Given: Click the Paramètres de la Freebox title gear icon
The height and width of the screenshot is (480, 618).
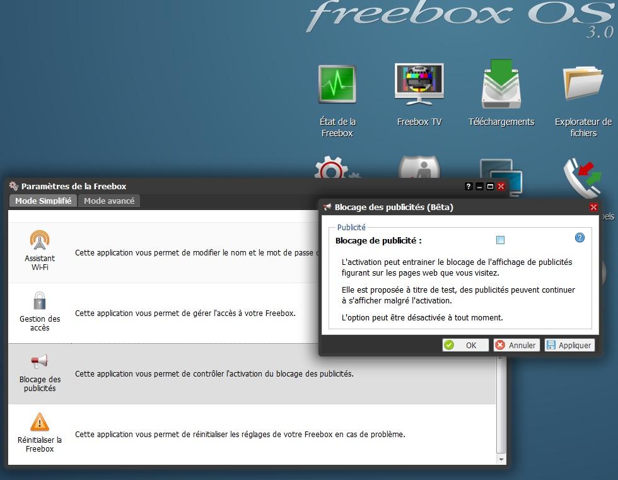Looking at the screenshot, I should (x=14, y=186).
